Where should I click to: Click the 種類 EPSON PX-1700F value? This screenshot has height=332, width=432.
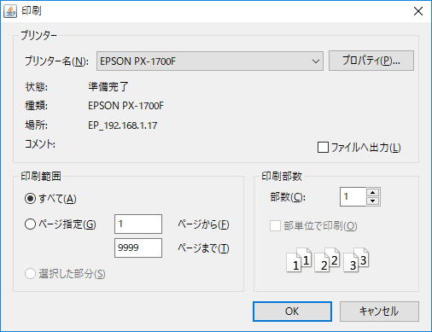126,106
